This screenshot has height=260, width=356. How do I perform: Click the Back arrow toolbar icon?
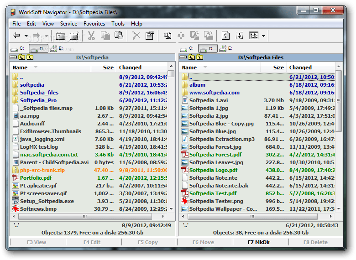[16, 36]
